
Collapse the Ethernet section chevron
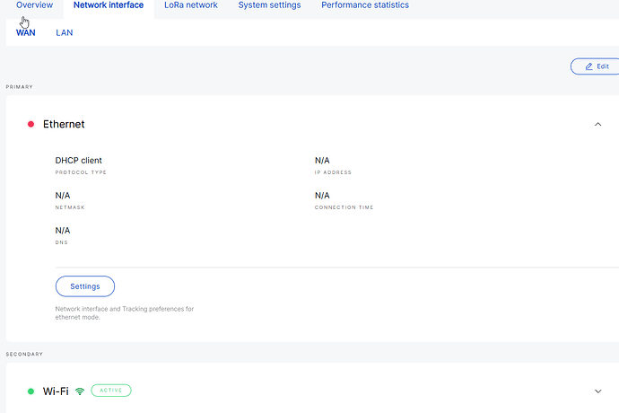(598, 124)
